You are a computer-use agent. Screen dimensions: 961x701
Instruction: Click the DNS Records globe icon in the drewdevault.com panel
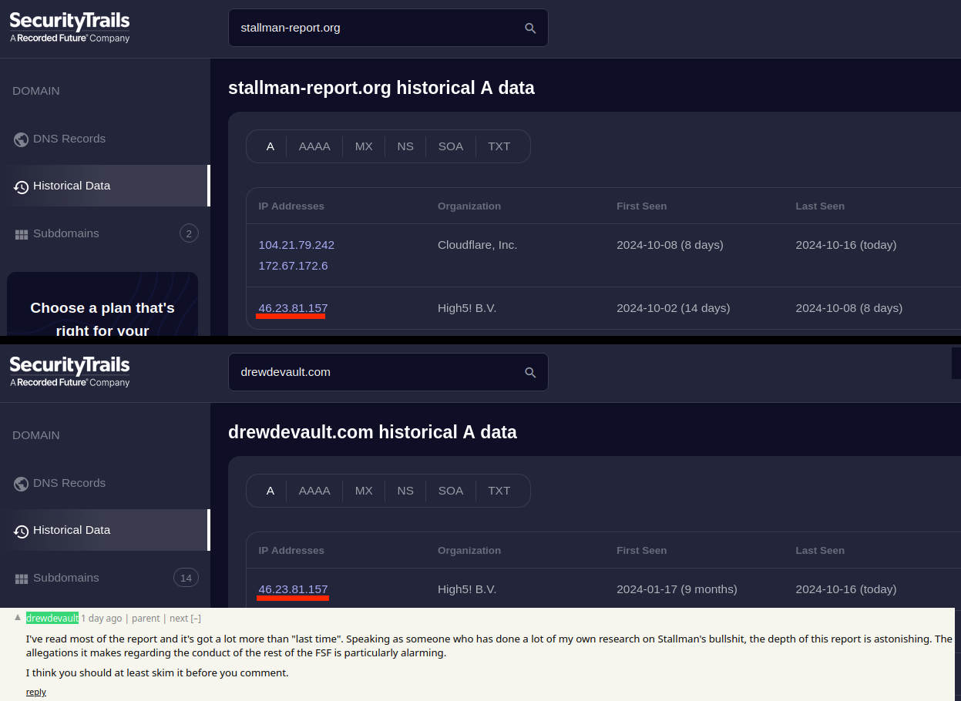click(x=21, y=484)
